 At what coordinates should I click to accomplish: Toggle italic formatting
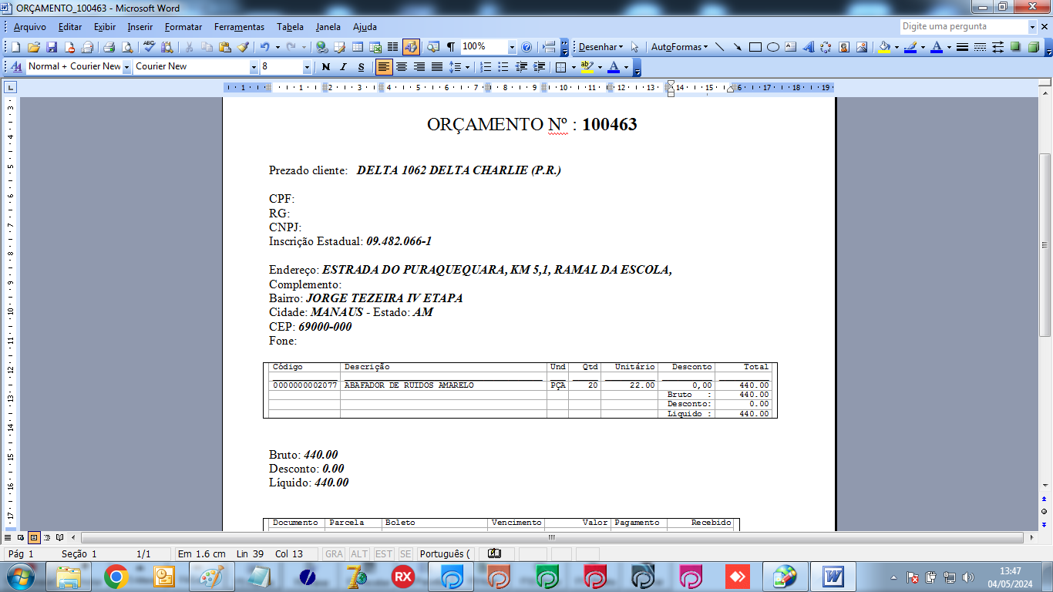[x=343, y=67]
